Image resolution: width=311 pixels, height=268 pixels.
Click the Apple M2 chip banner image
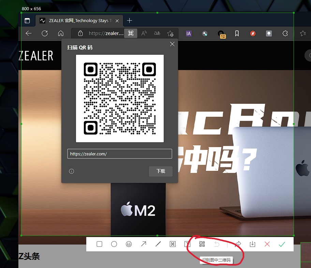pyautogui.click(x=138, y=210)
